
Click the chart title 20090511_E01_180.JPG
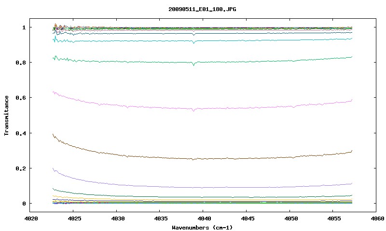pos(202,9)
